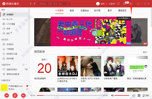
Task: Start heartbeat mode icon next to 我喜欢的音乐
Action: pyautogui.click(x=26, y=69)
